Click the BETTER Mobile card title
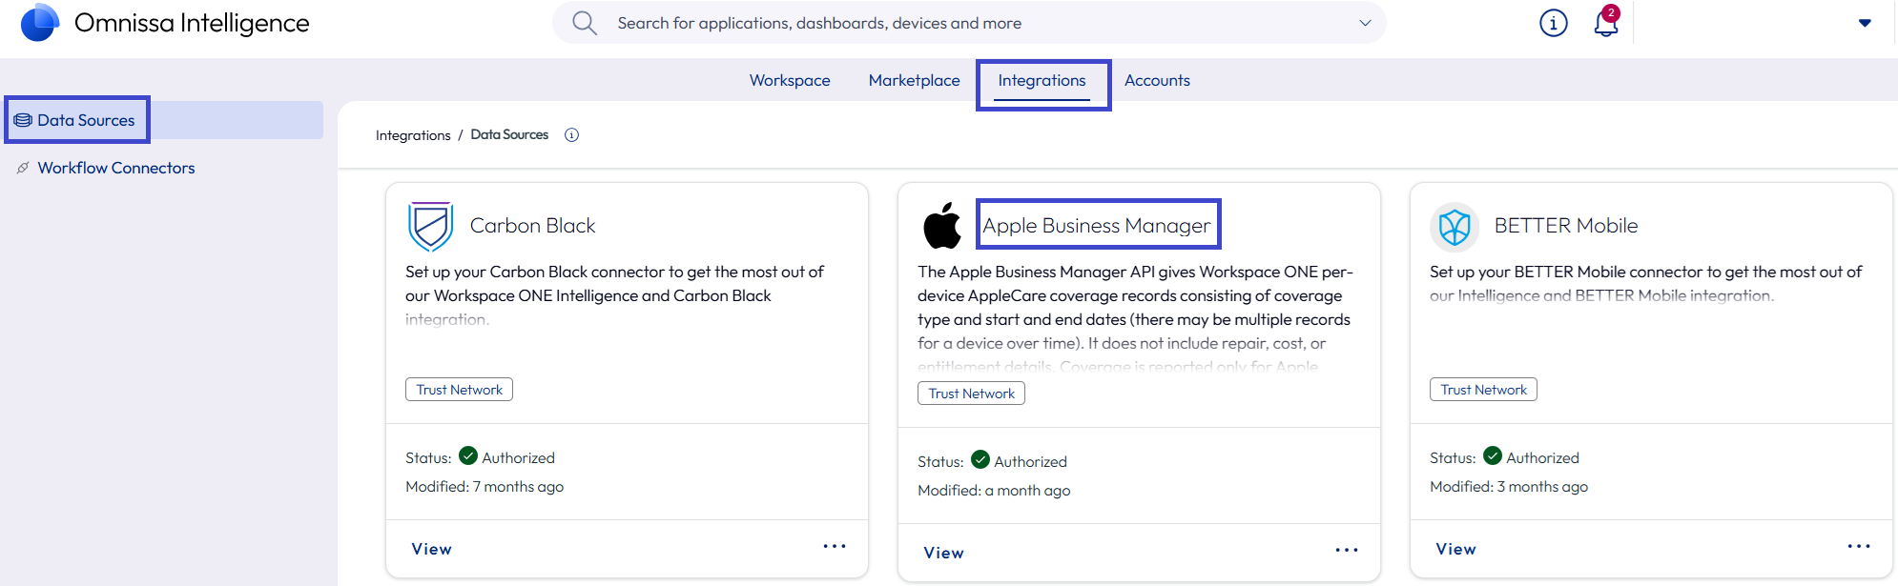The width and height of the screenshot is (1898, 586). [x=1566, y=226]
